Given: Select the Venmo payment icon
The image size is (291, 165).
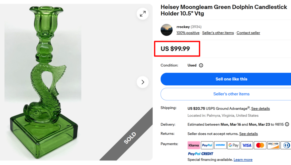Looking at the screenshot, I should coord(220,145).
